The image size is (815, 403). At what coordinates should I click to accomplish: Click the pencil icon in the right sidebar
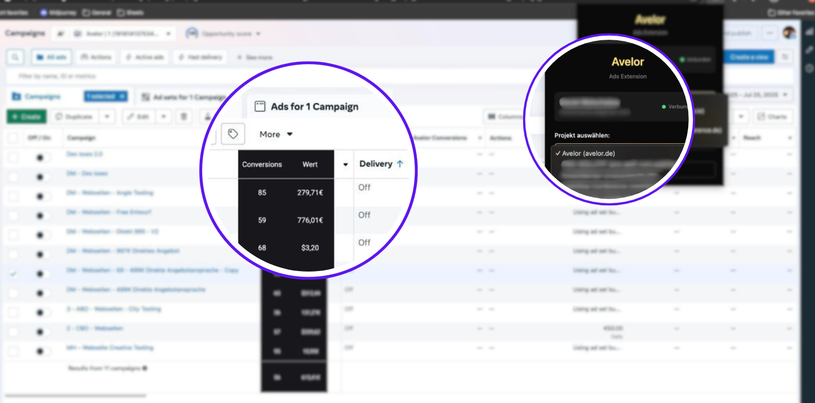coord(809,49)
